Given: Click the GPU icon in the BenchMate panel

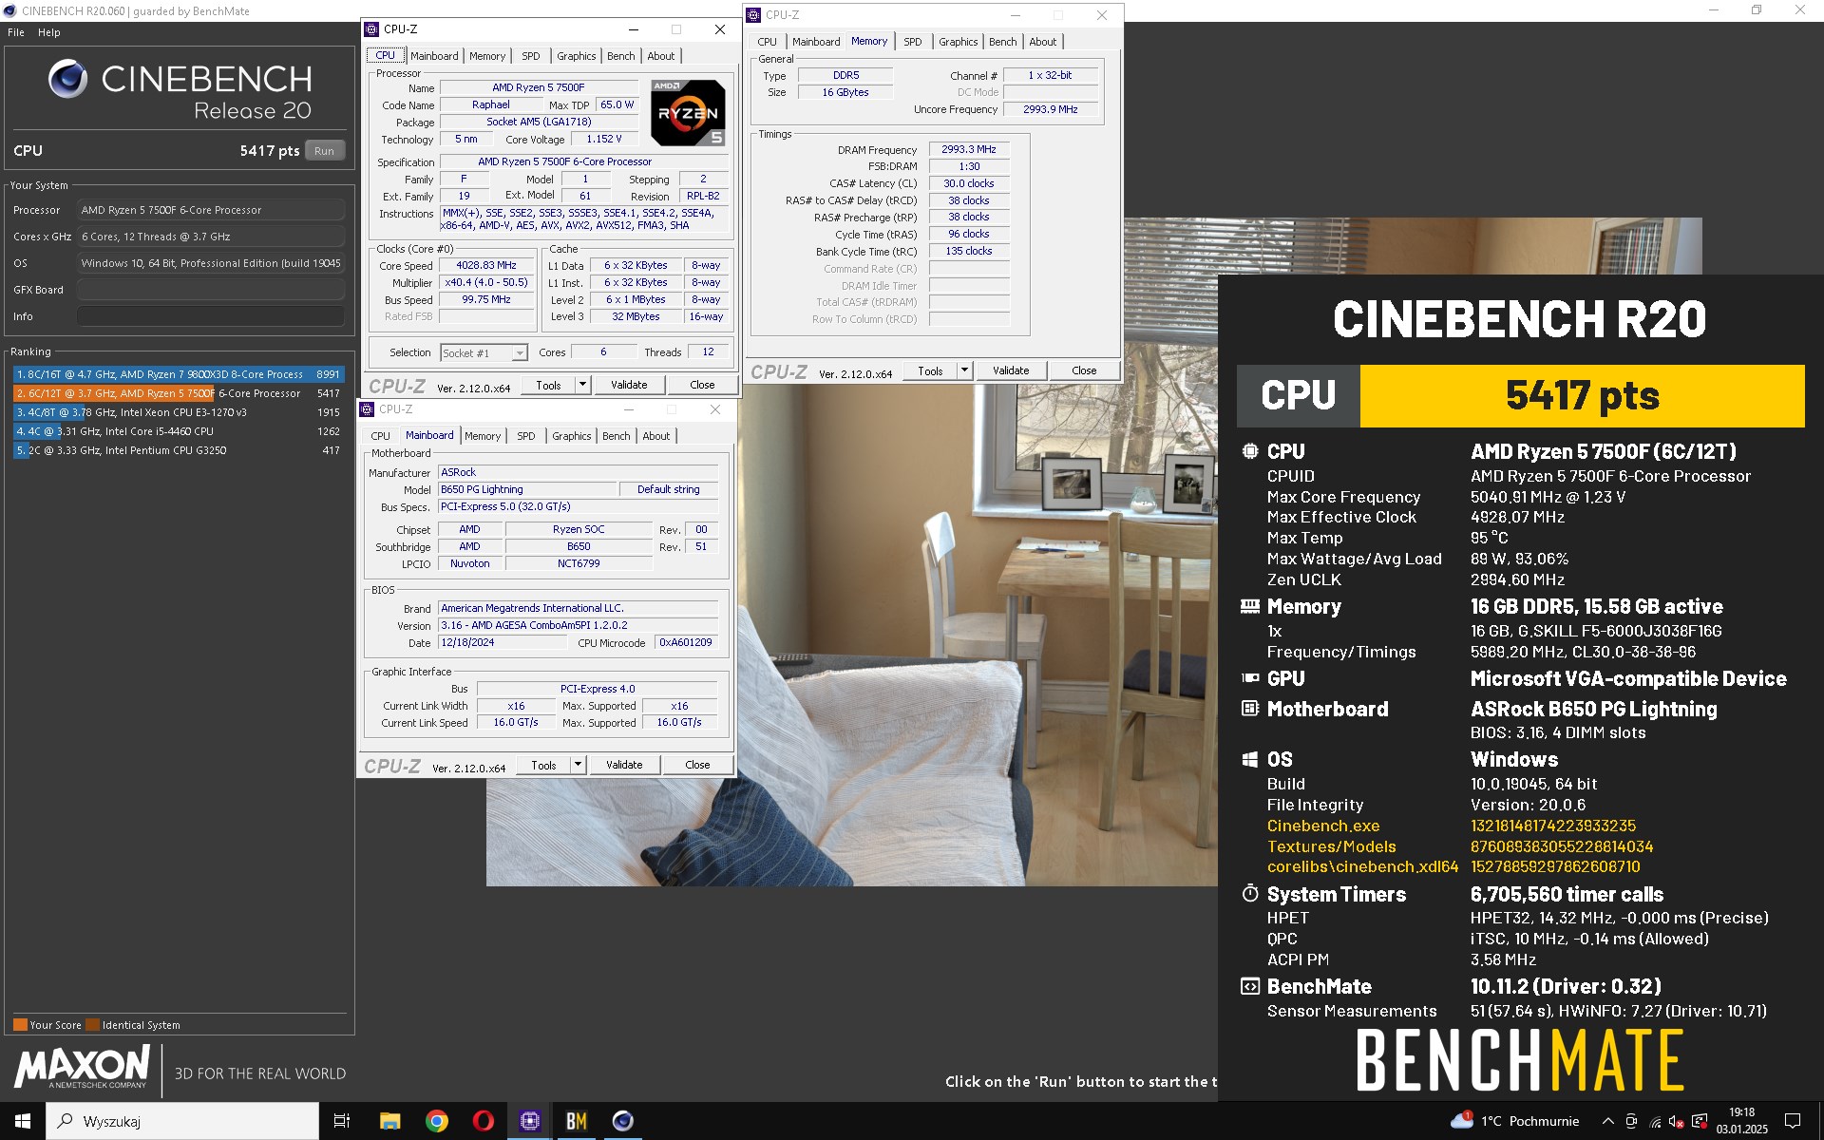Looking at the screenshot, I should [x=1250, y=678].
